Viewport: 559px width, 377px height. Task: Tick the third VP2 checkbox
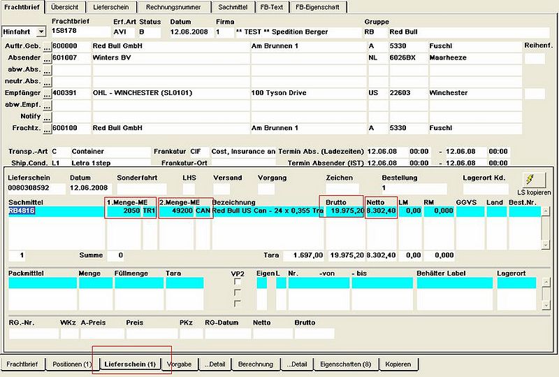pyautogui.click(x=237, y=304)
